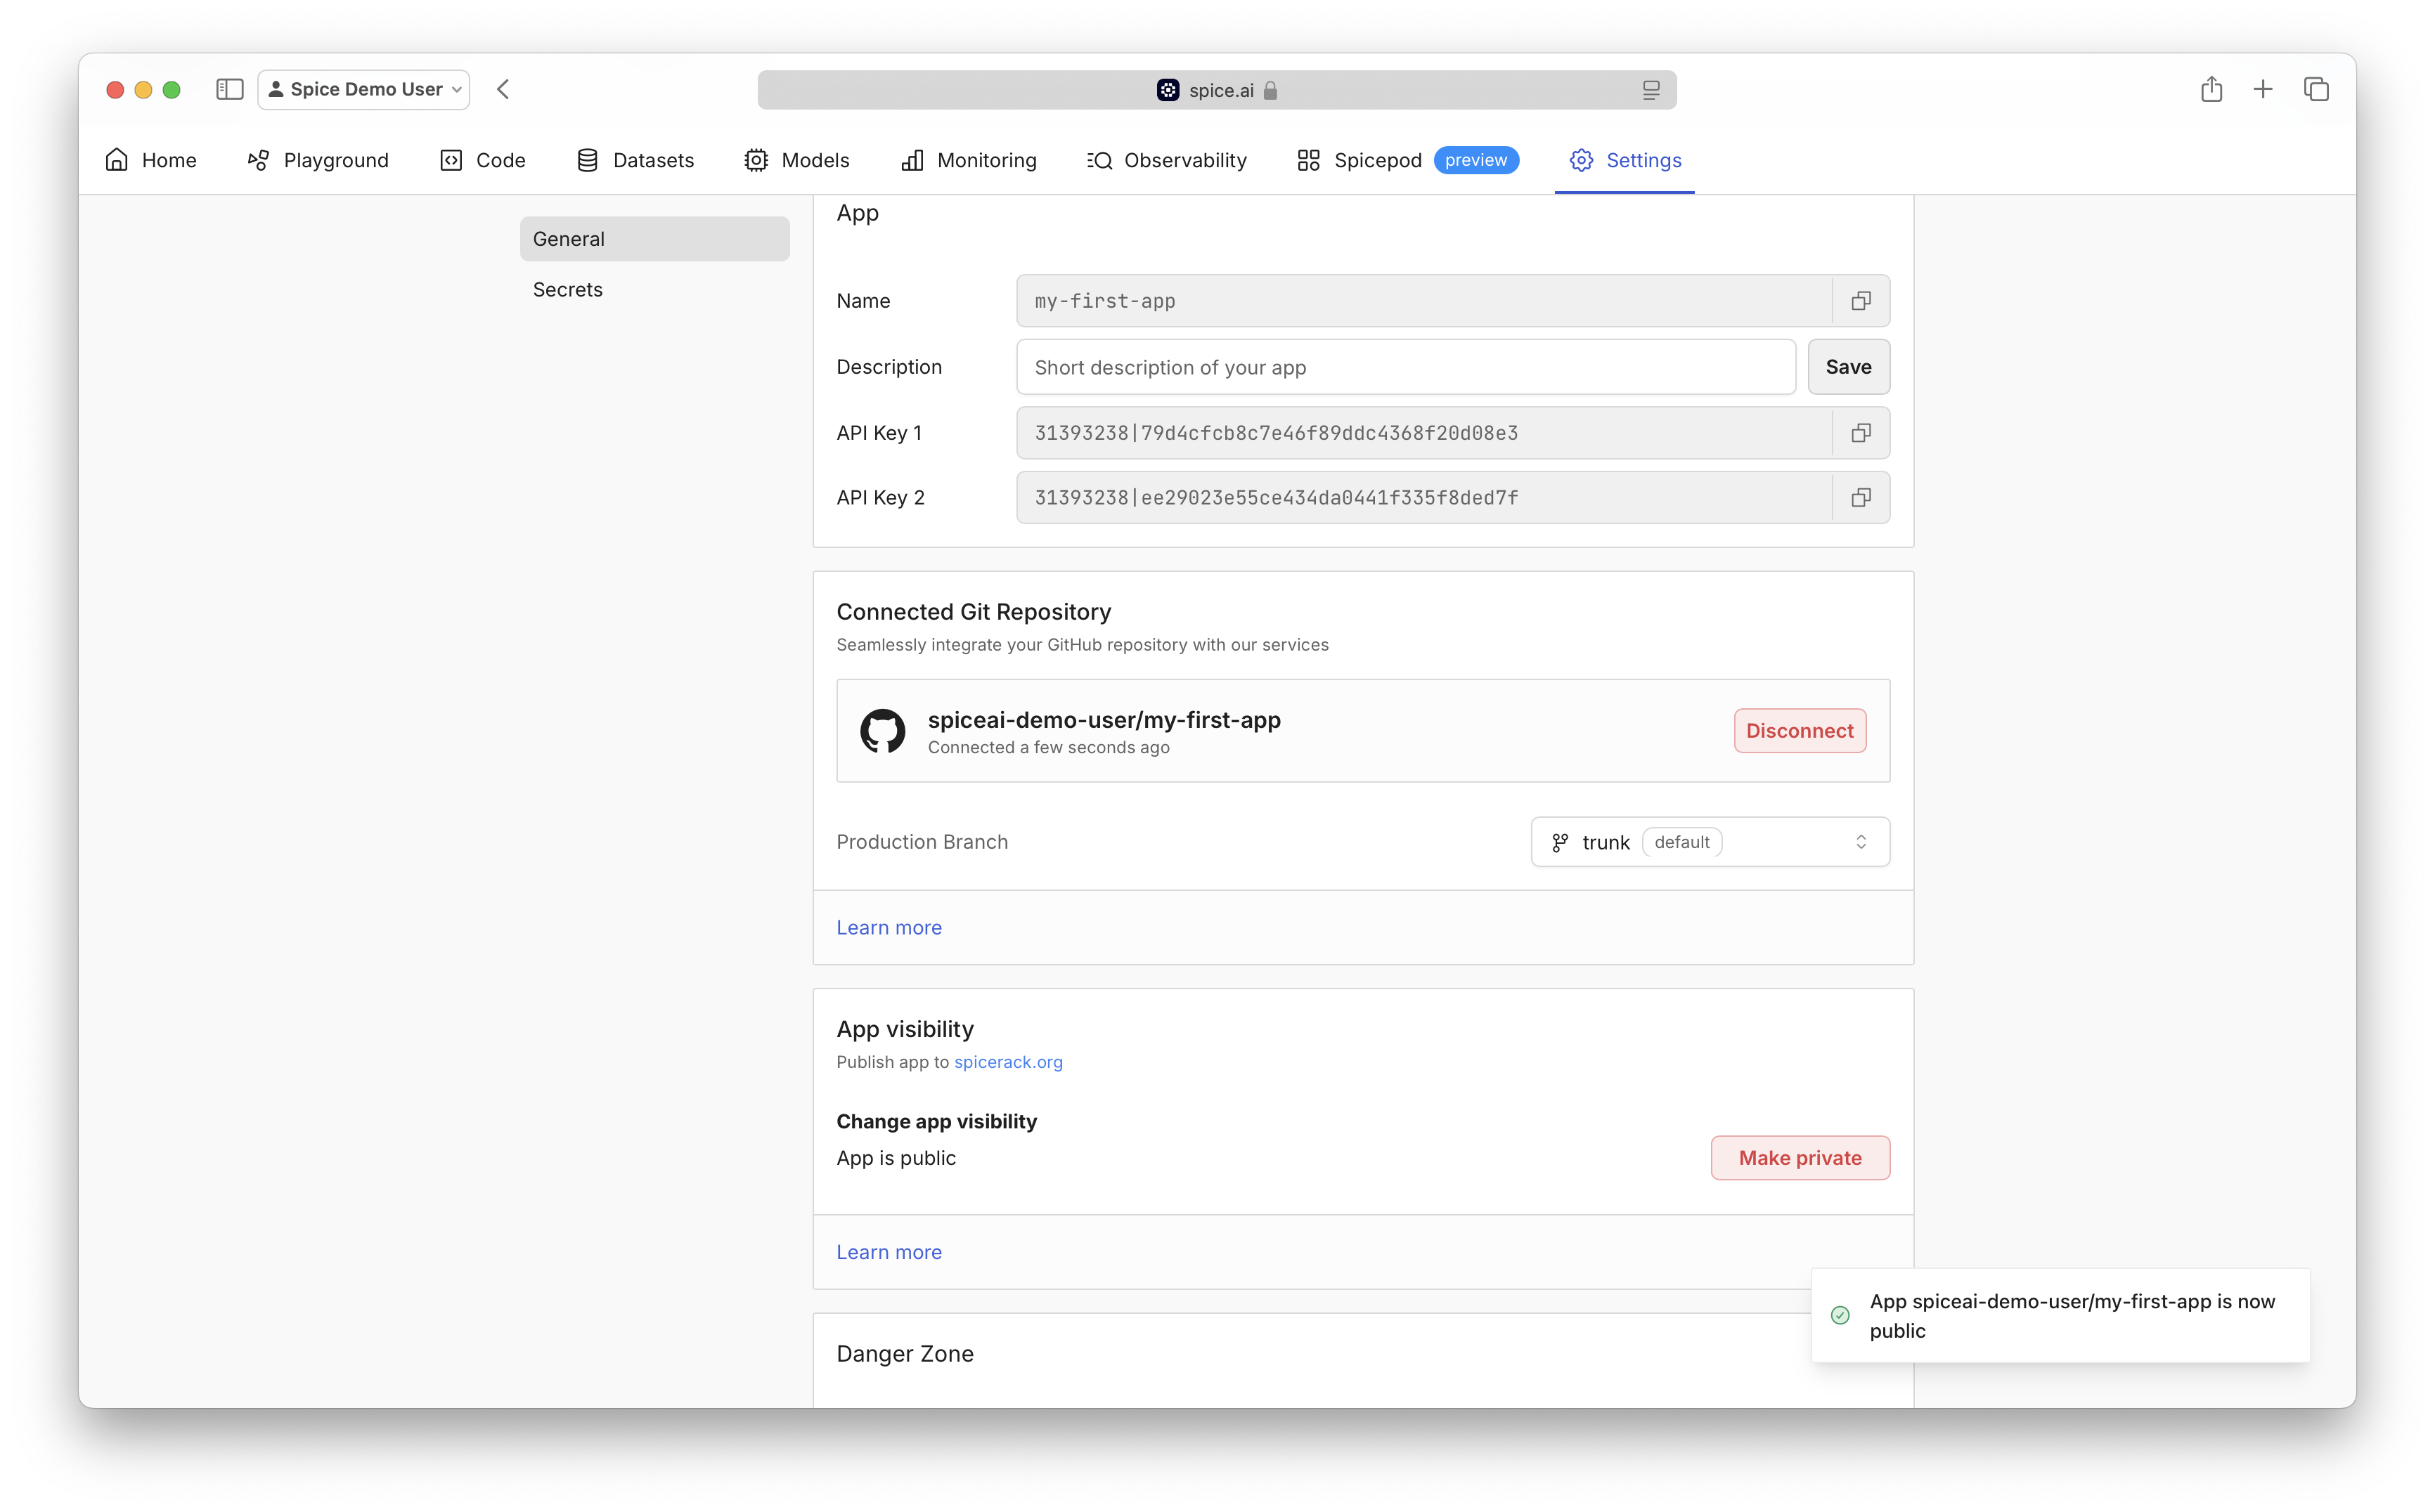Click the green success check icon in toast
Viewport: 2435px width, 1512px height.
[1840, 1315]
